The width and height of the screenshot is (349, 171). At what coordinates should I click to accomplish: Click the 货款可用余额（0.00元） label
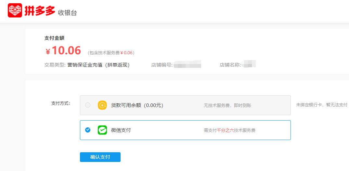[x=137, y=105]
